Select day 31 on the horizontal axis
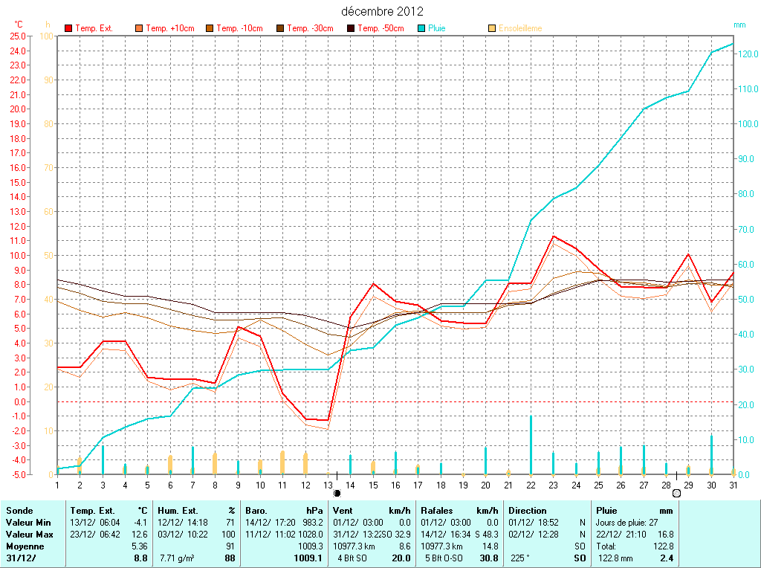The height and width of the screenshot is (568, 761). (734, 485)
